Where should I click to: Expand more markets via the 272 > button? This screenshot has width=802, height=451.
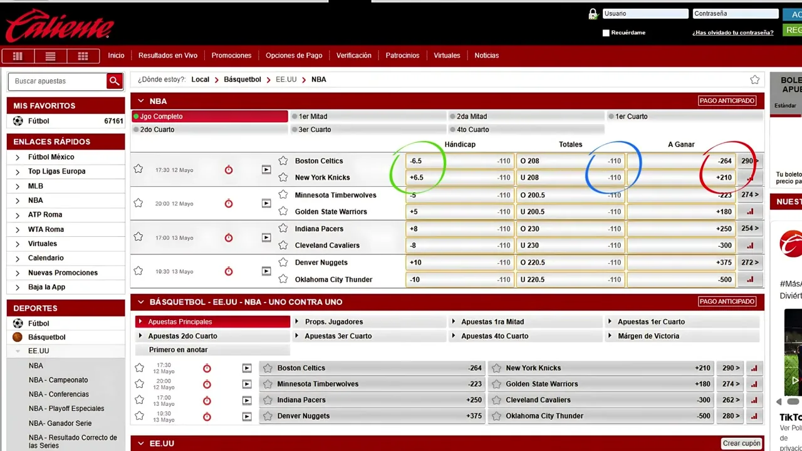click(x=750, y=262)
